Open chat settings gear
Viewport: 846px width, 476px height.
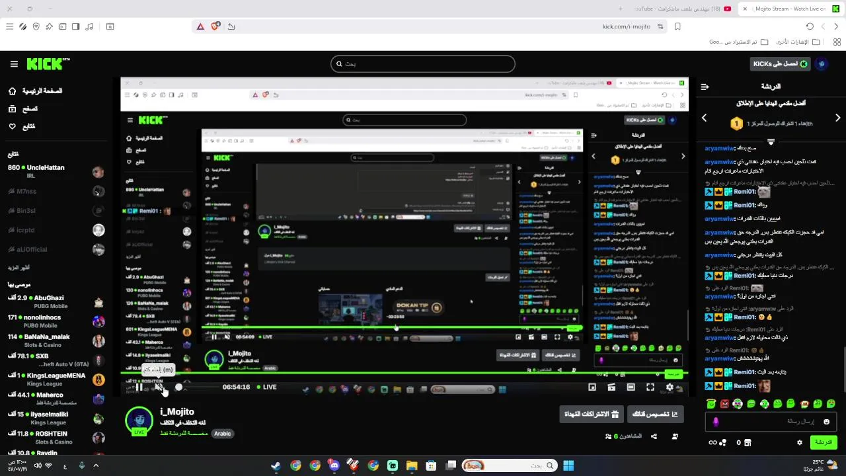800,442
